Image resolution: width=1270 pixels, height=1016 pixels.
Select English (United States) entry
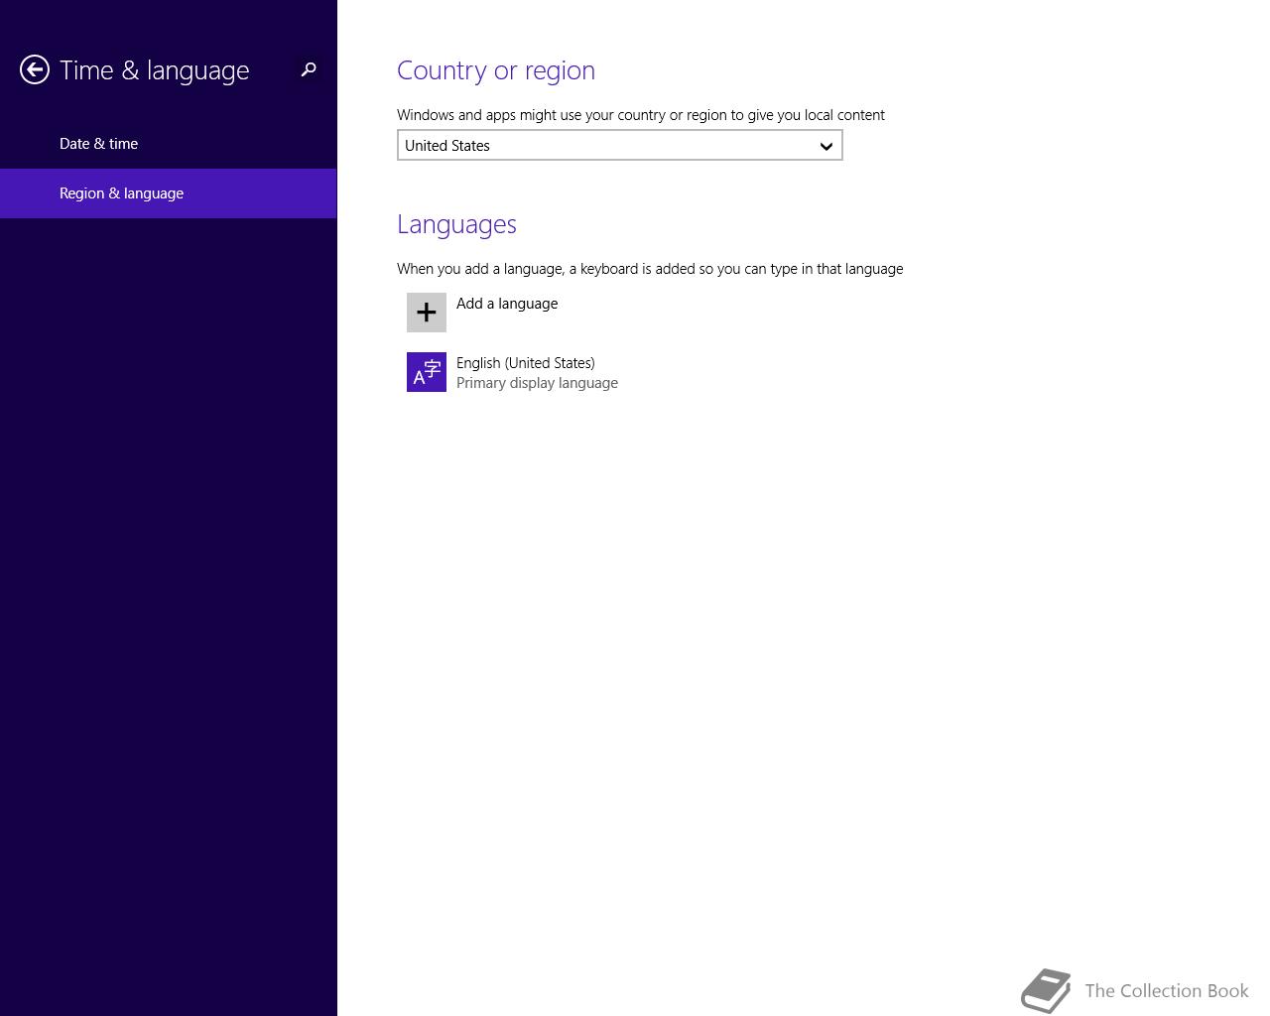pyautogui.click(x=526, y=363)
